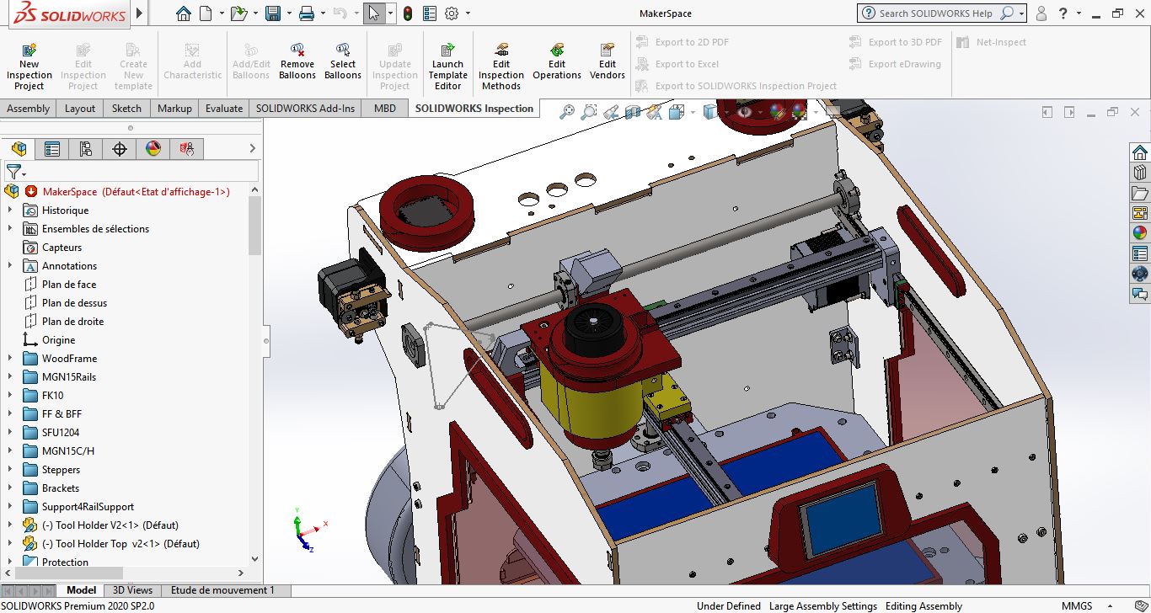Open Appearances color sphere in task pane

click(1140, 233)
